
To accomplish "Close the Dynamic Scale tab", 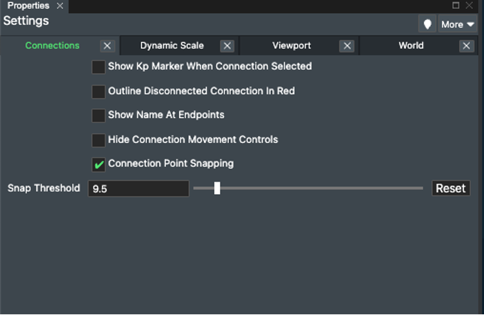I will [x=227, y=46].
